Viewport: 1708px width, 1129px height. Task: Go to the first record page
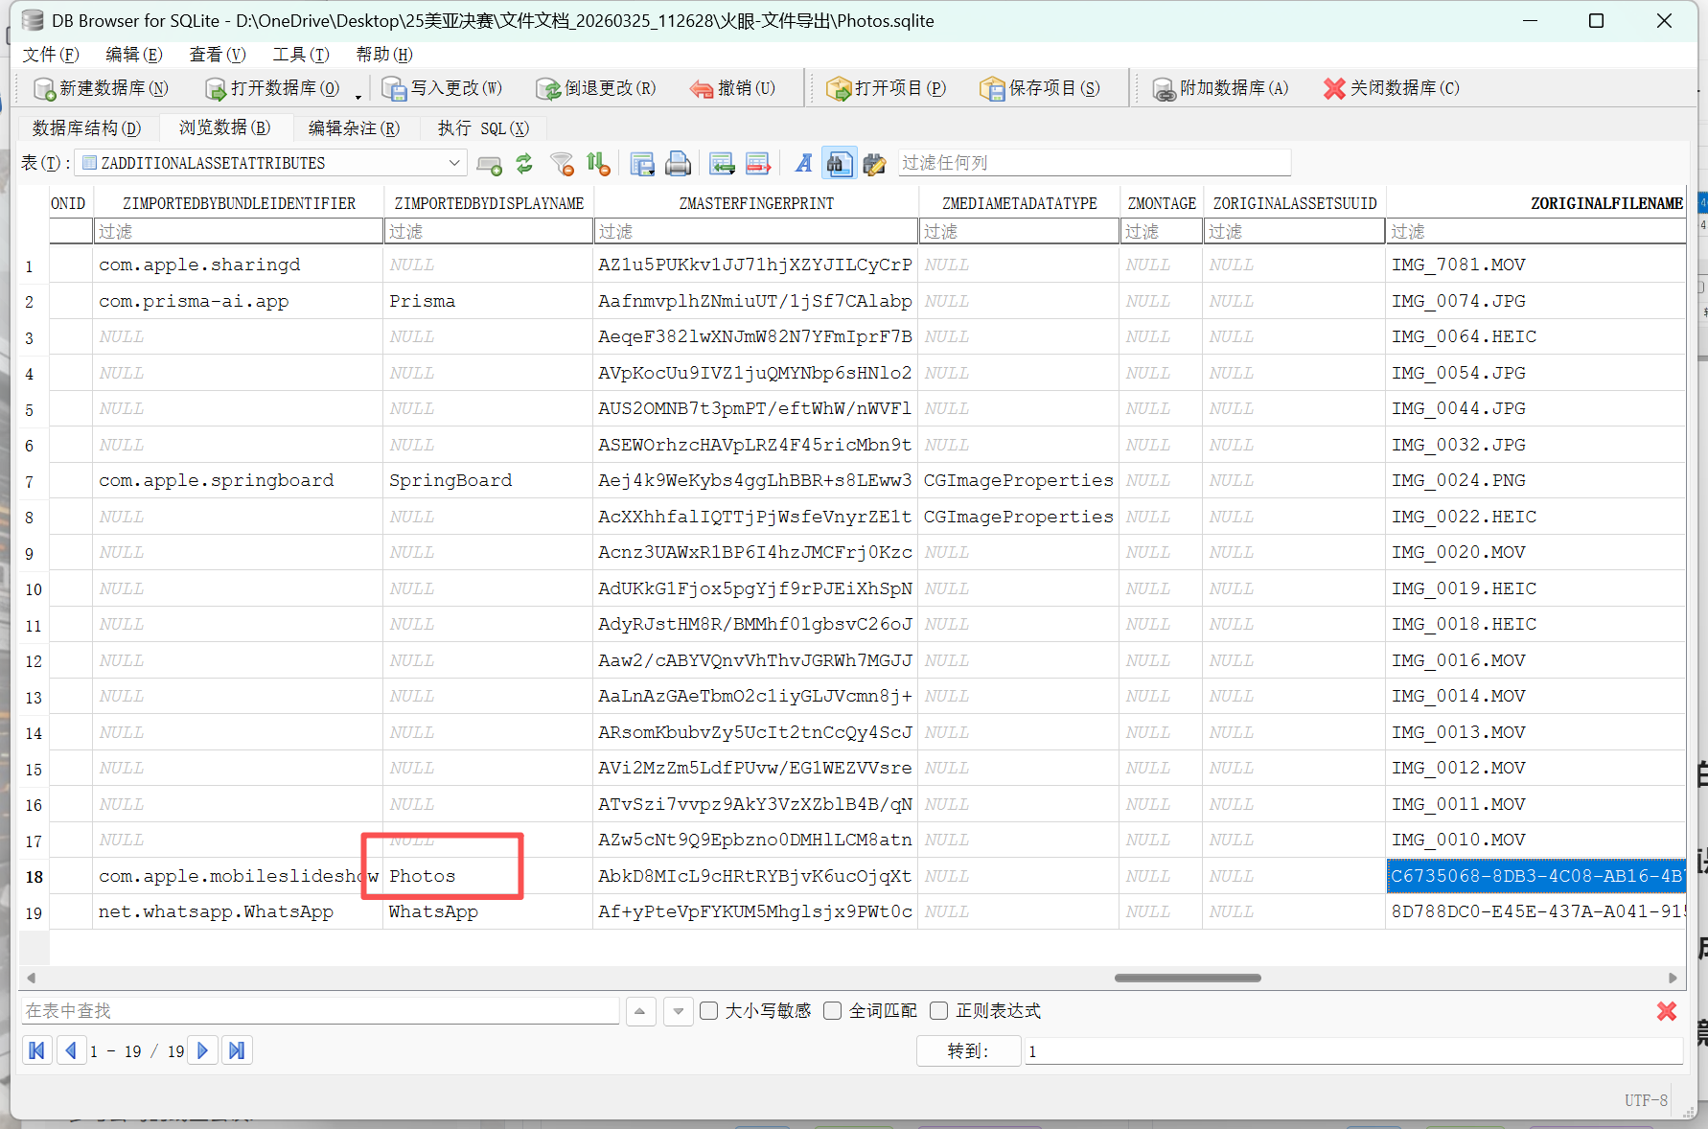(x=37, y=1050)
